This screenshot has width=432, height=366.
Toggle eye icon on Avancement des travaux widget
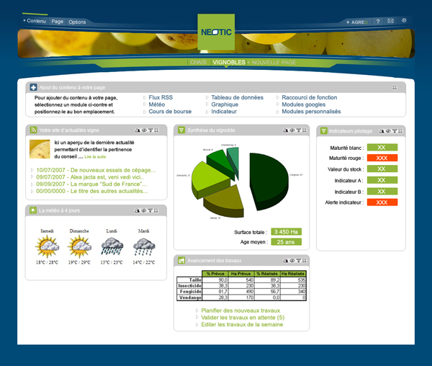(x=292, y=260)
